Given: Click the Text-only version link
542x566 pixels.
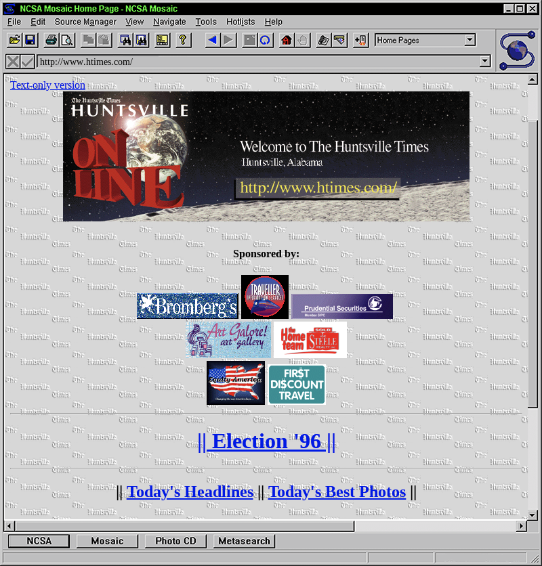Looking at the screenshot, I should pos(47,85).
